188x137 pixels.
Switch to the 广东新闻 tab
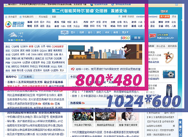(x=26, y=77)
